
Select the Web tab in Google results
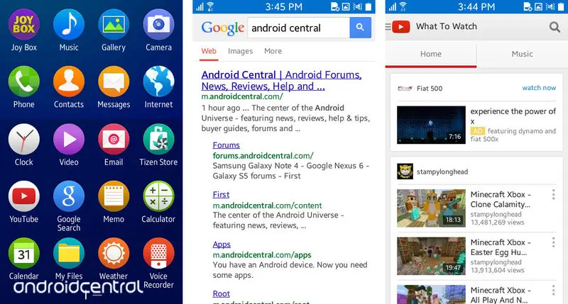(x=209, y=51)
